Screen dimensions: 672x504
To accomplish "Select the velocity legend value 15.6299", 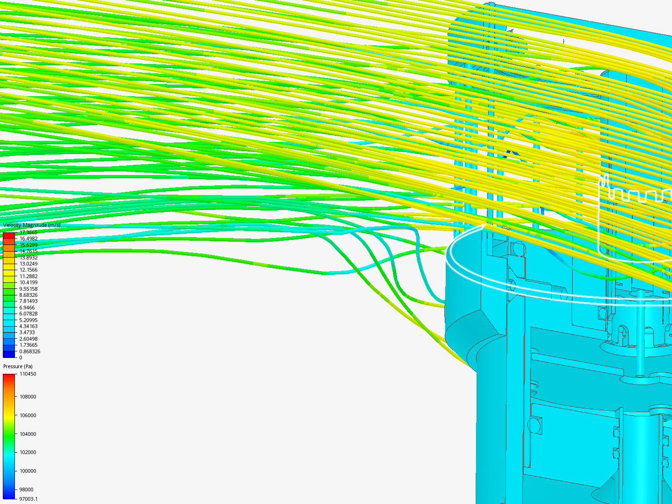I will point(28,245).
